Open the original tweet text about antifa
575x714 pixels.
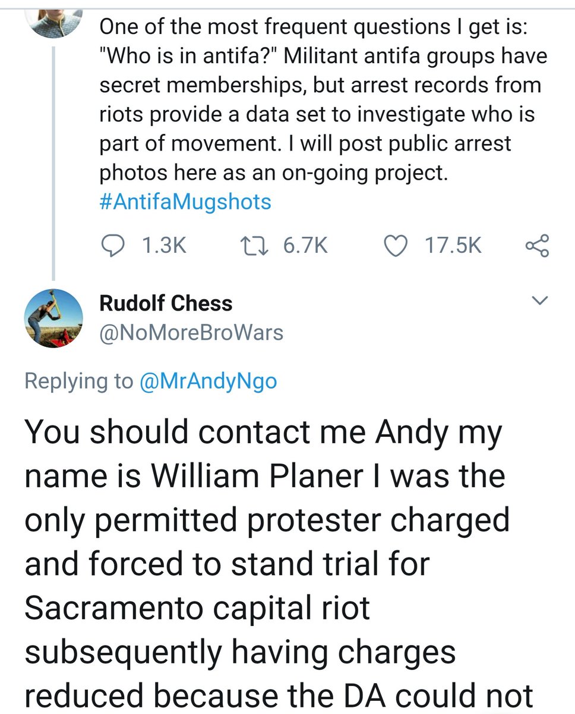[x=321, y=114]
